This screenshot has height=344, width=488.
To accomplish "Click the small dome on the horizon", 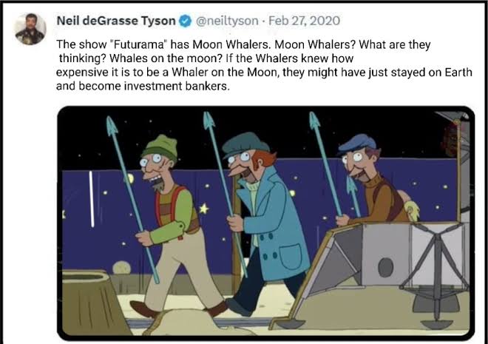I will [121, 268].
